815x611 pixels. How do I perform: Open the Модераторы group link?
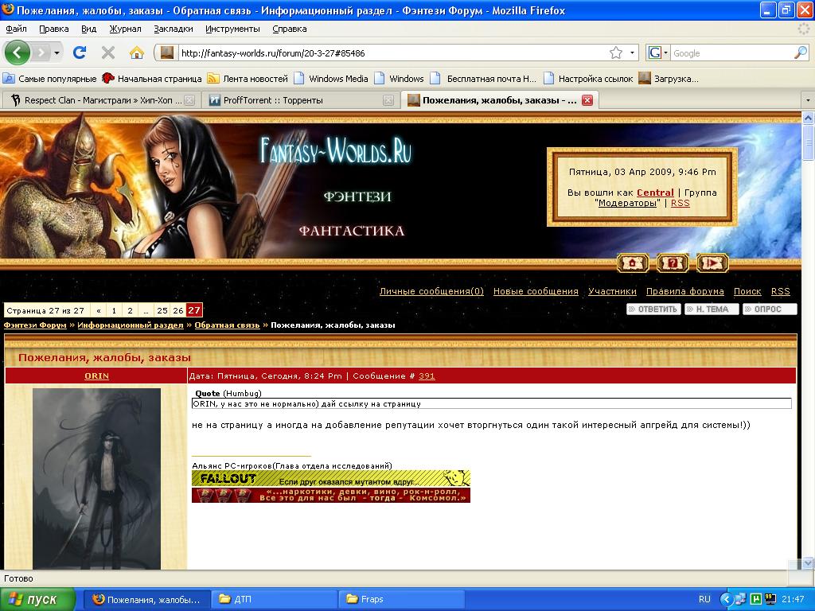[627, 203]
